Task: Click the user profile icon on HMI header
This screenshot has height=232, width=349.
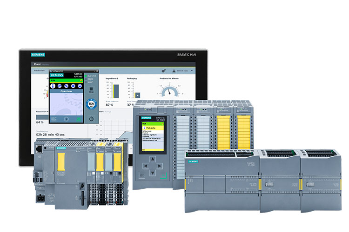Action: pyautogui.click(x=174, y=71)
